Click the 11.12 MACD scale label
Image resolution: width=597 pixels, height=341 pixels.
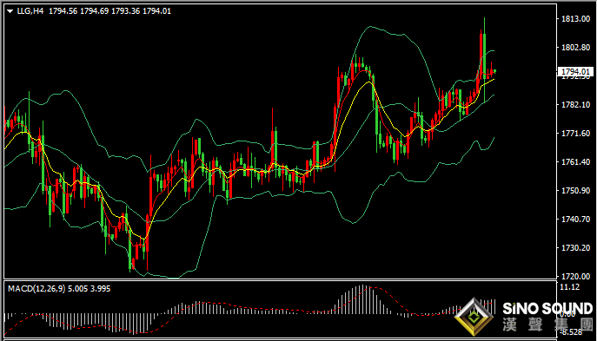[570, 287]
